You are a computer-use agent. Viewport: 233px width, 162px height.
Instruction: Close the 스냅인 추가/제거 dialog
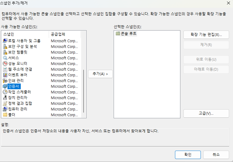pyautogui.click(x=228, y=3)
